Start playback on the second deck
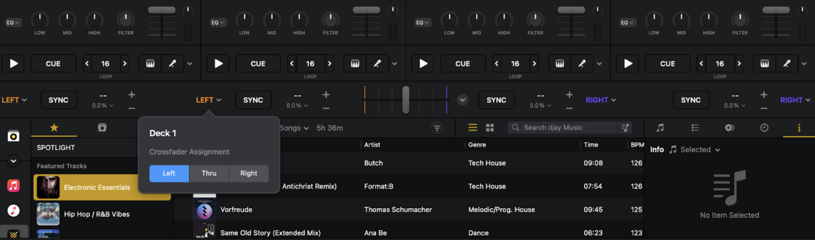 point(219,64)
